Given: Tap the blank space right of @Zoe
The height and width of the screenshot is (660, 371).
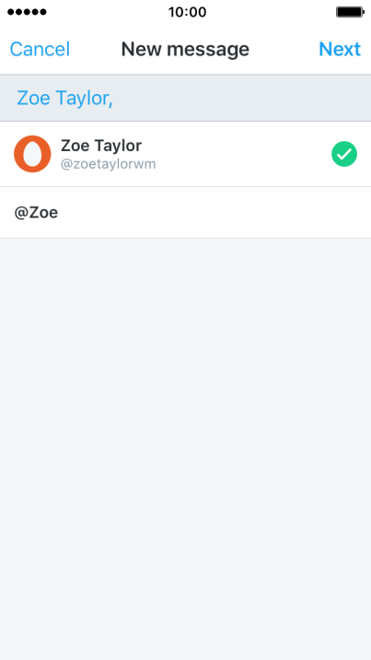Looking at the screenshot, I should pos(214,213).
